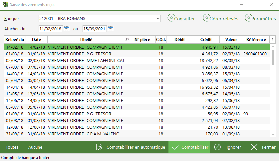The height and width of the screenshot is (161, 279).
Task: Select the C.P.A.M. VALENC row
Action: (137, 134)
